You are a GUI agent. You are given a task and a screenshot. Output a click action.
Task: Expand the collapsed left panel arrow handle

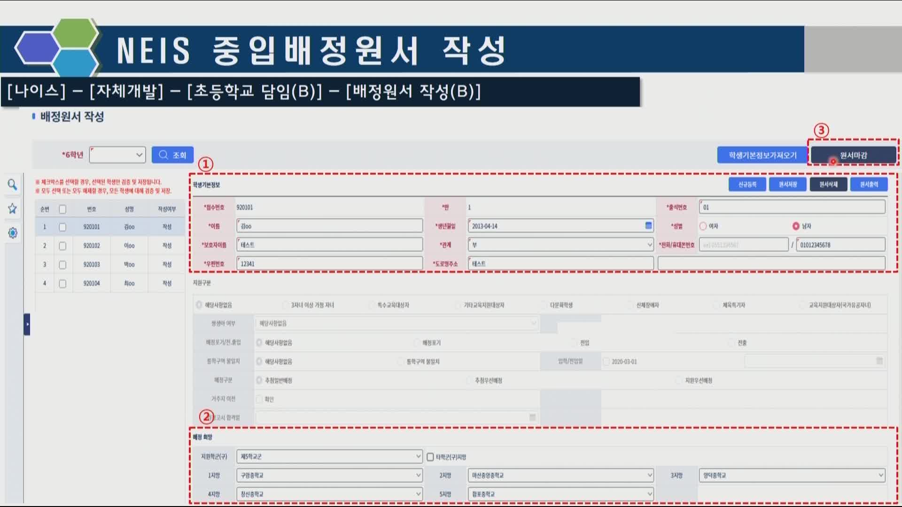(x=27, y=324)
